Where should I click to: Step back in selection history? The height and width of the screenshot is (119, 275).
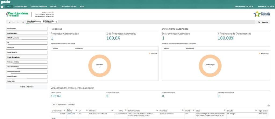(x=13, y=22)
